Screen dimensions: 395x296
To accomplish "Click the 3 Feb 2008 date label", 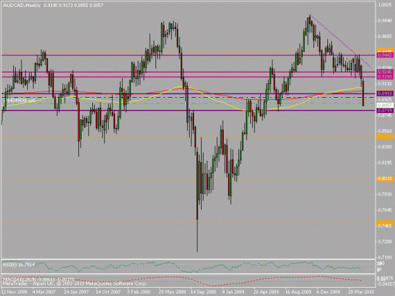I will click(139, 292).
